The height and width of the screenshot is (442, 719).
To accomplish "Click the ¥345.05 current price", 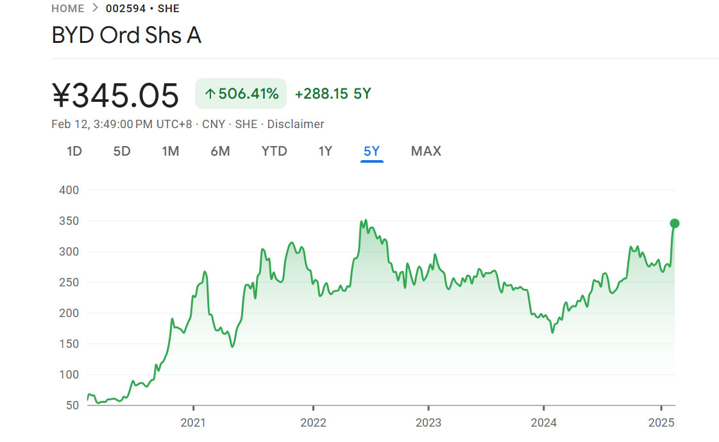I will point(115,95).
